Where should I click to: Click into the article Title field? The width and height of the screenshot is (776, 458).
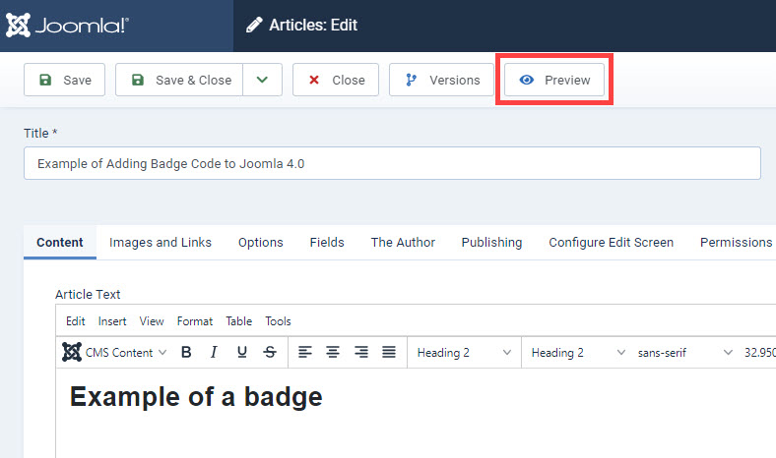pos(392,163)
